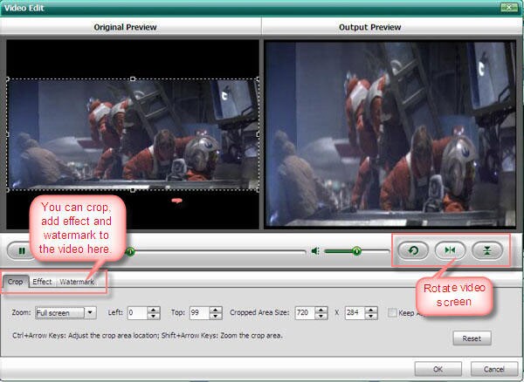Decrease the cropped area height
Screen dimensions: 524x382
[x=371, y=317]
